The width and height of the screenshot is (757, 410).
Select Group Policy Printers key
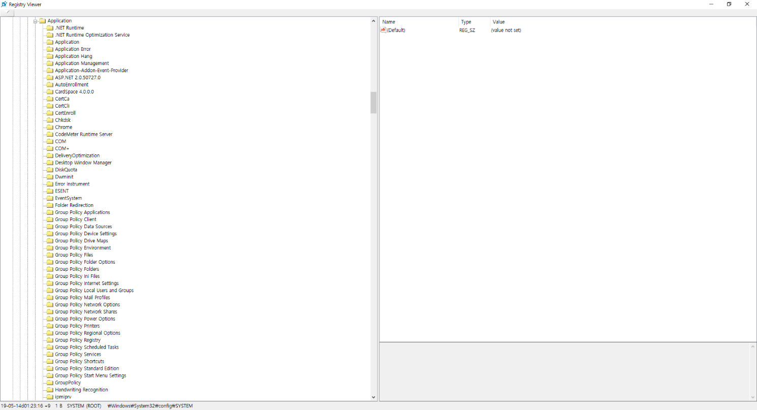click(77, 327)
